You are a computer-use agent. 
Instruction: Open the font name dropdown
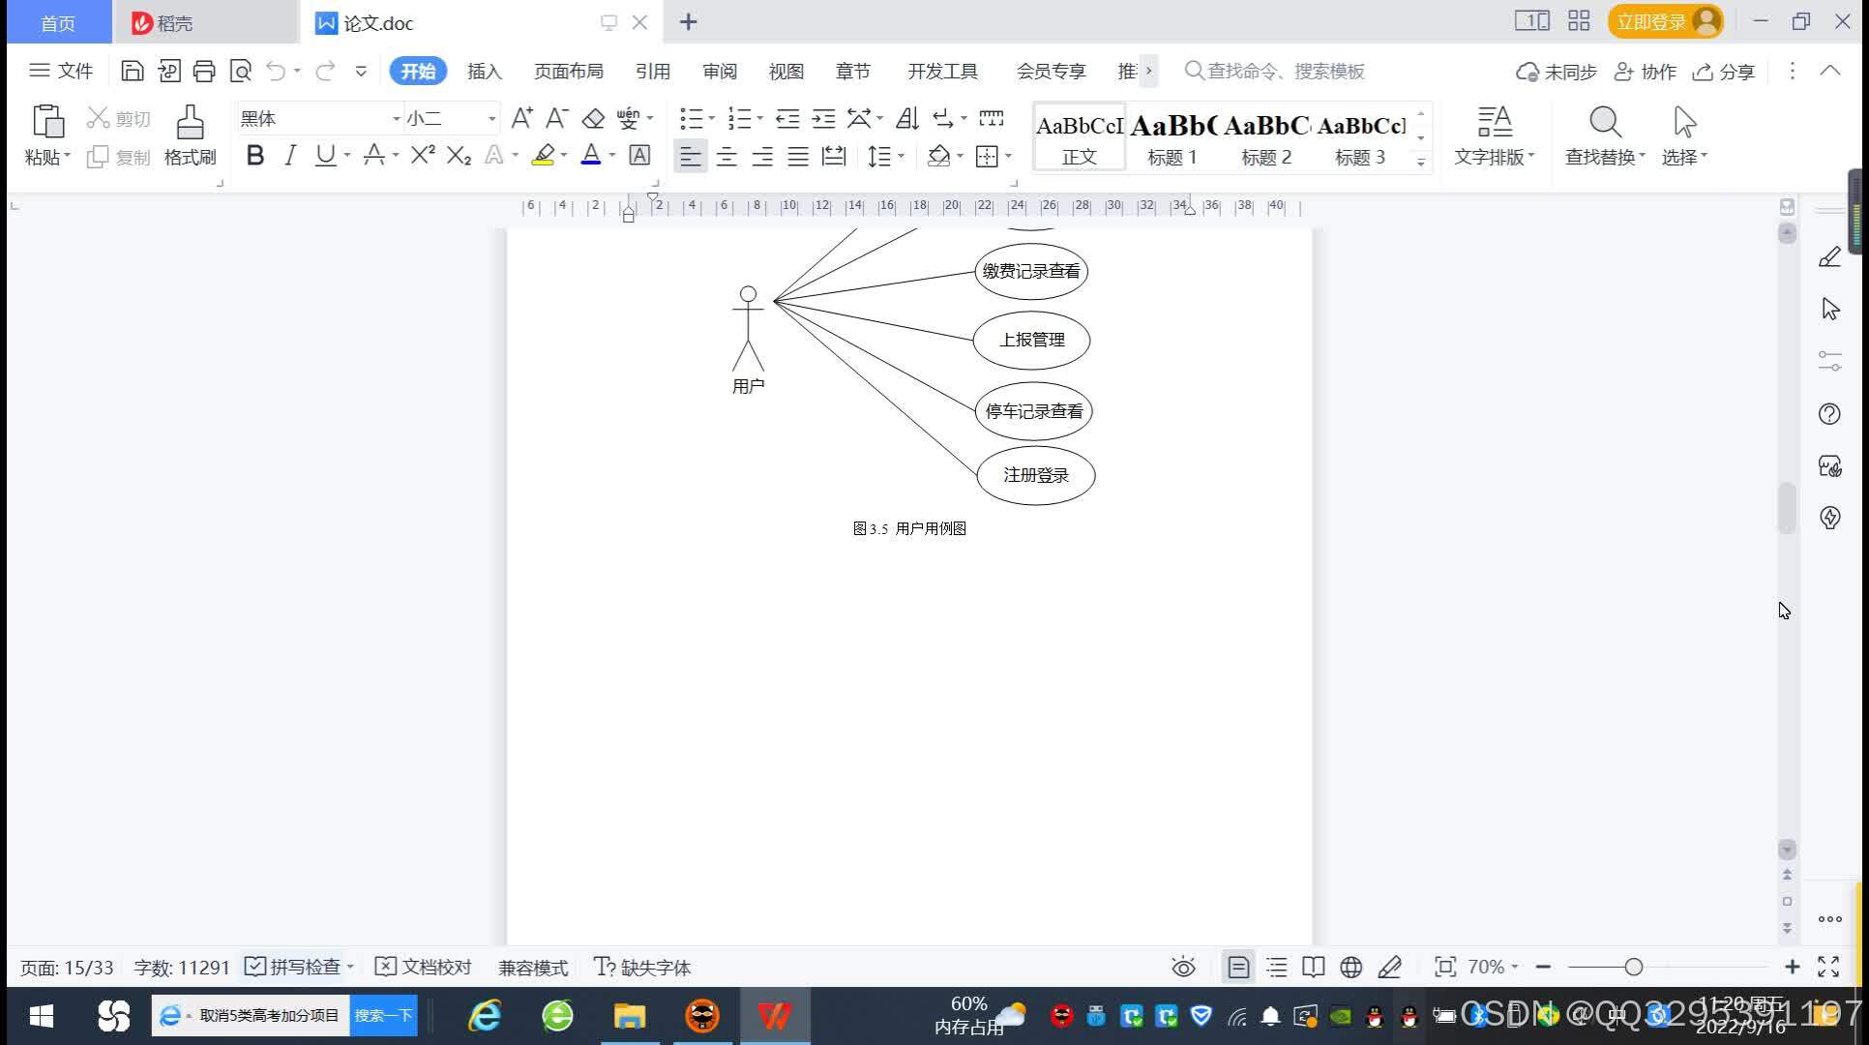click(396, 118)
